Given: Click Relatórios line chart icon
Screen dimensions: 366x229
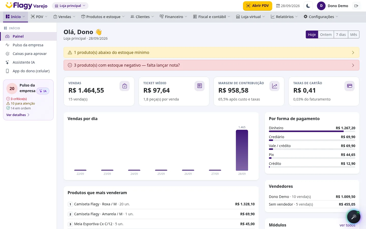Looking at the screenshot, I should pos(273,17).
